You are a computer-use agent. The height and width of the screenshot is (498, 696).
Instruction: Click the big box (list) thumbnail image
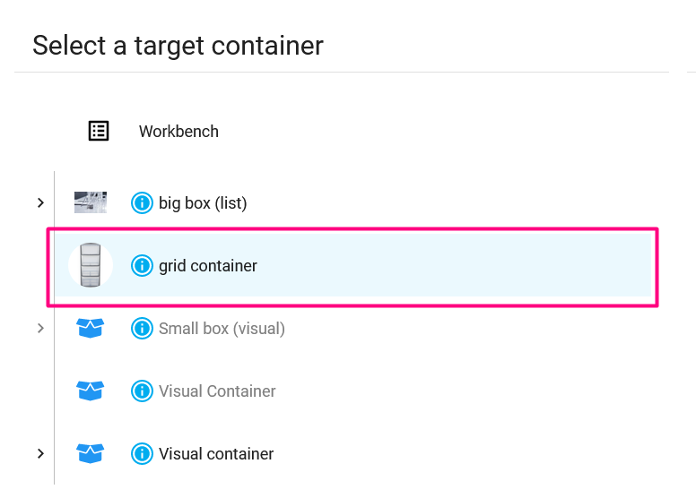[91, 202]
